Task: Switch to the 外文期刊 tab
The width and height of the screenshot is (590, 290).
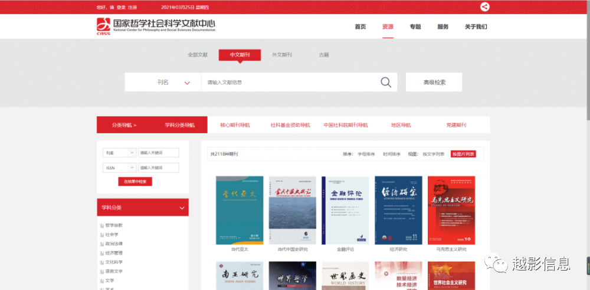Action: (x=282, y=55)
